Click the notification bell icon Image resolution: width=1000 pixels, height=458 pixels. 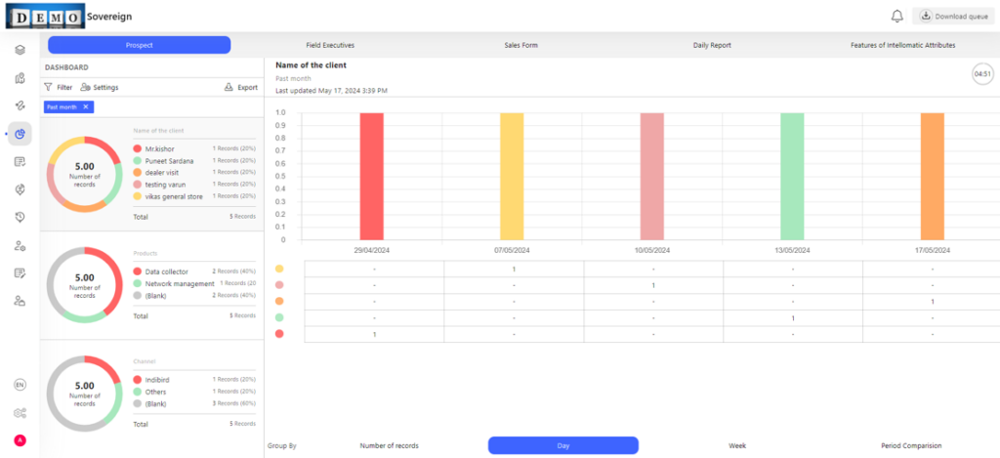coord(897,16)
